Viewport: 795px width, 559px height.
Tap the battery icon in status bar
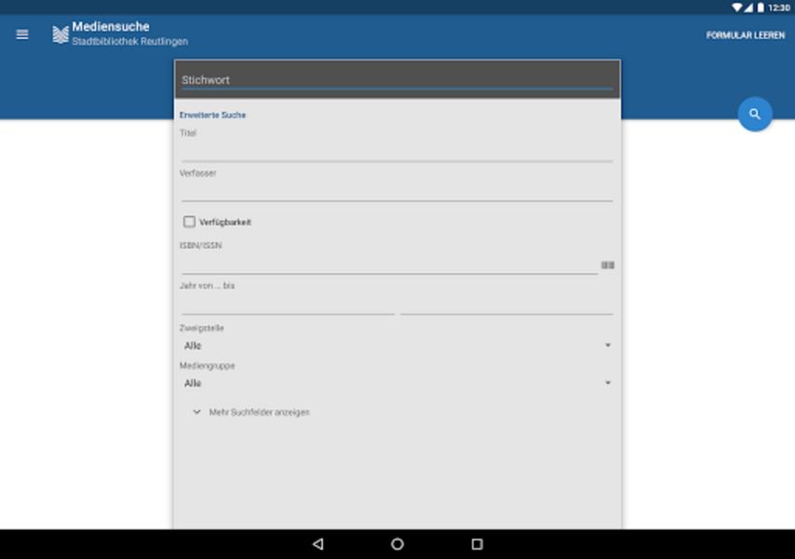point(761,7)
